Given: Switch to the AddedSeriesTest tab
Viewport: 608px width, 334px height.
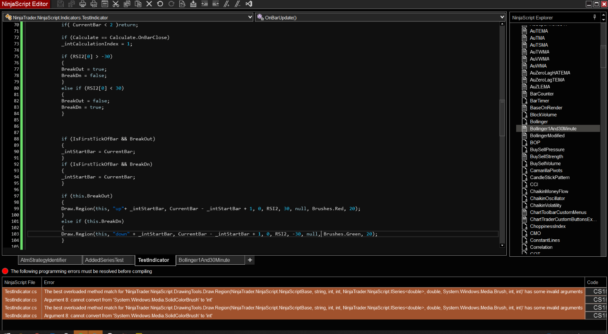Looking at the screenshot, I should point(104,260).
